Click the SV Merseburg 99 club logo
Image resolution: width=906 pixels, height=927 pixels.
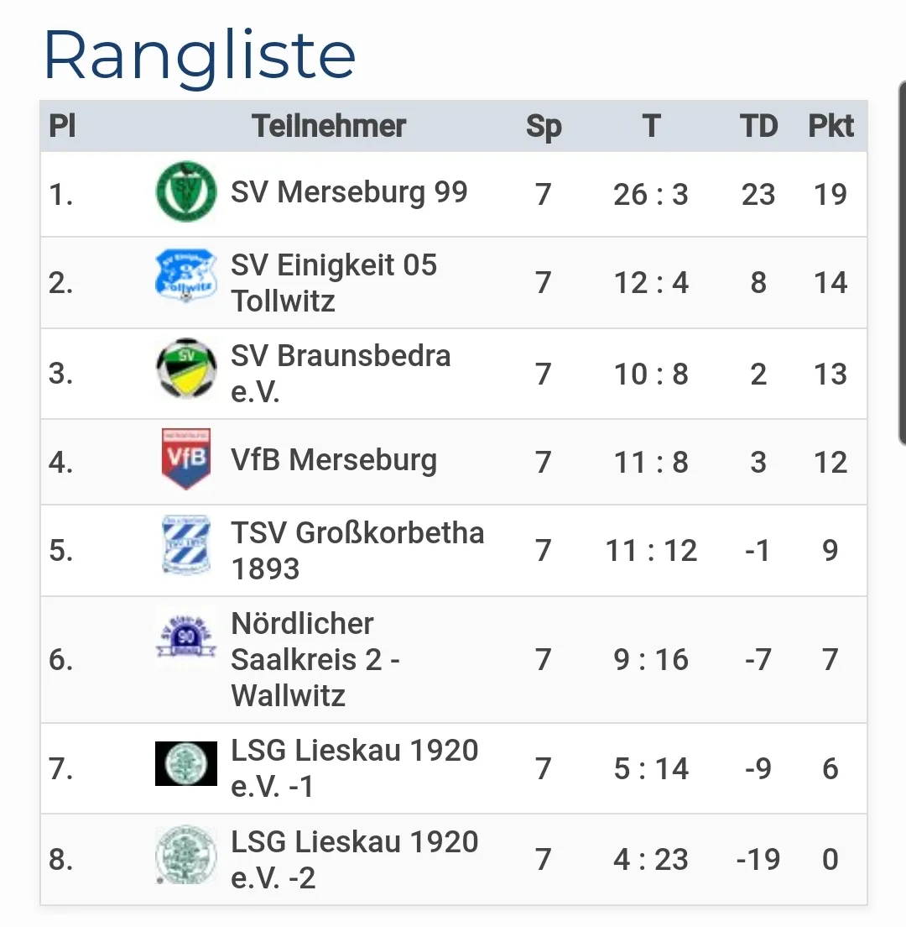point(185,193)
